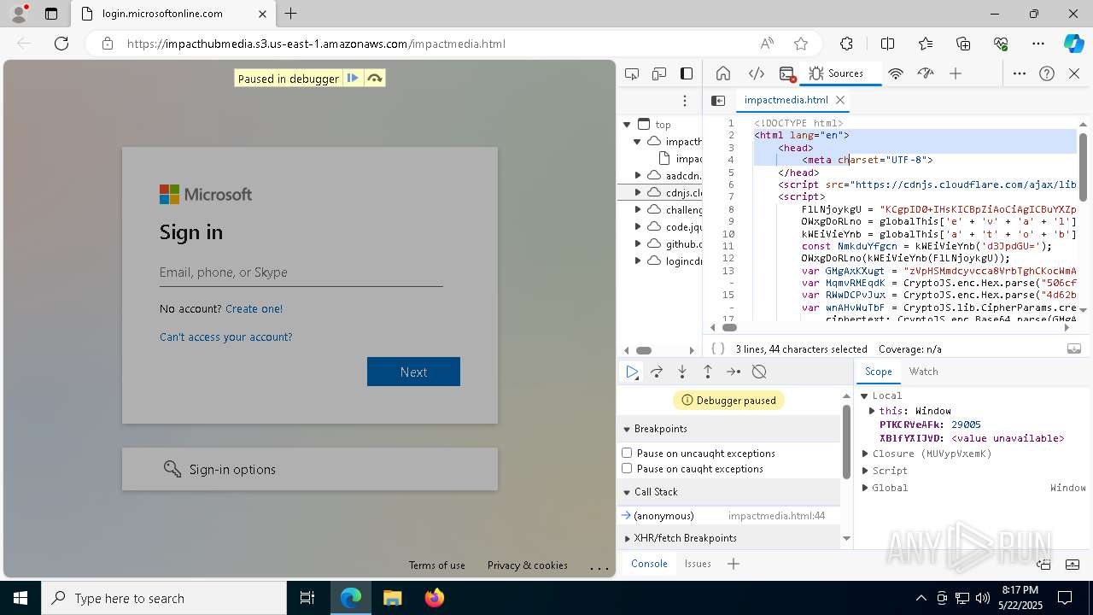Open the Console drawer tab
The width and height of the screenshot is (1093, 615).
point(649,564)
